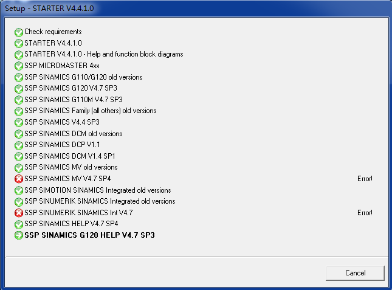Select the Help and function block diagrams entry
392x290 pixels.
point(103,54)
